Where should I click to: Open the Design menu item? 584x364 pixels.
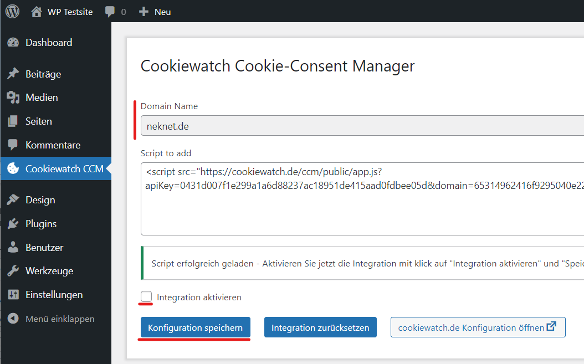(40, 200)
